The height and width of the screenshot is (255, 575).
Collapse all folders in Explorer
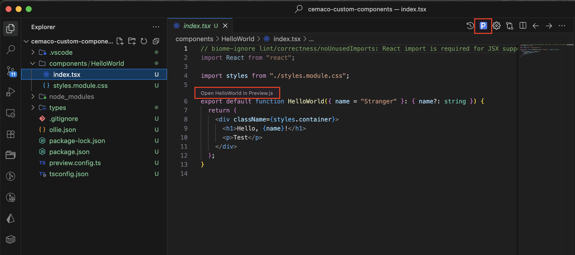156,41
